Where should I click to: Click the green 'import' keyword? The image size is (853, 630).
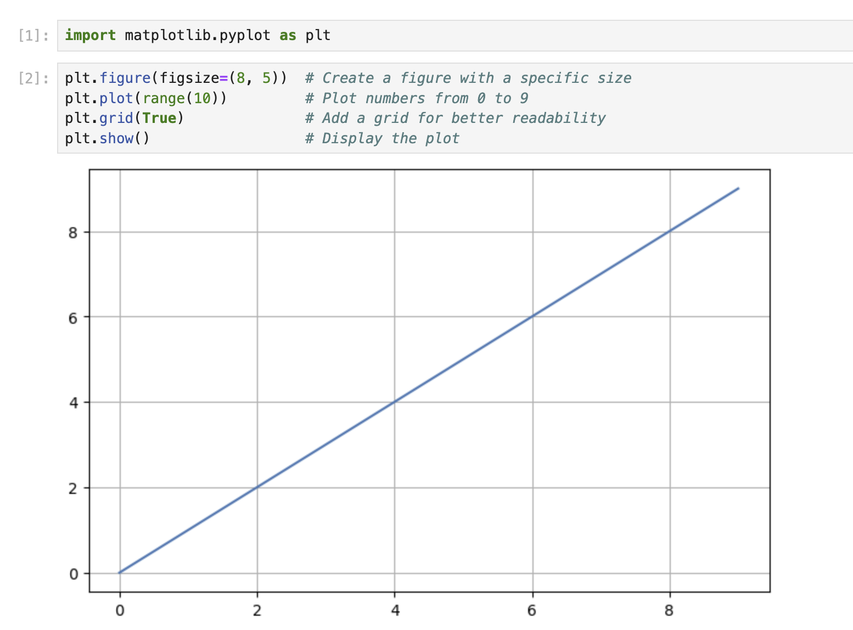click(90, 36)
